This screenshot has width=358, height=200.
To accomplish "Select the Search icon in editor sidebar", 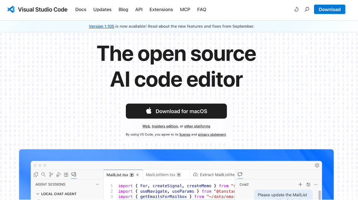I will 43,175.
